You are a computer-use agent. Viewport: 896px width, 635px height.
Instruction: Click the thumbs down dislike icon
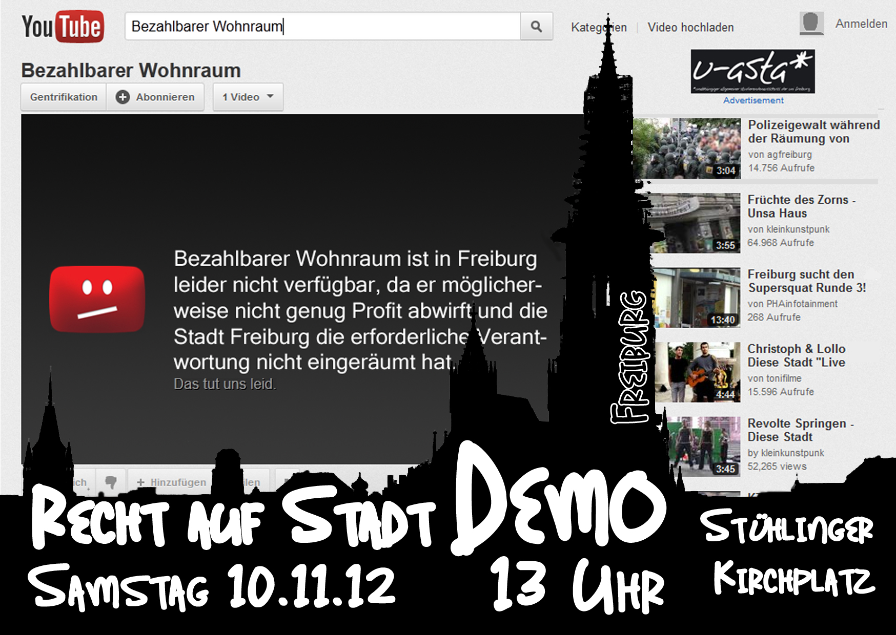pos(111,481)
